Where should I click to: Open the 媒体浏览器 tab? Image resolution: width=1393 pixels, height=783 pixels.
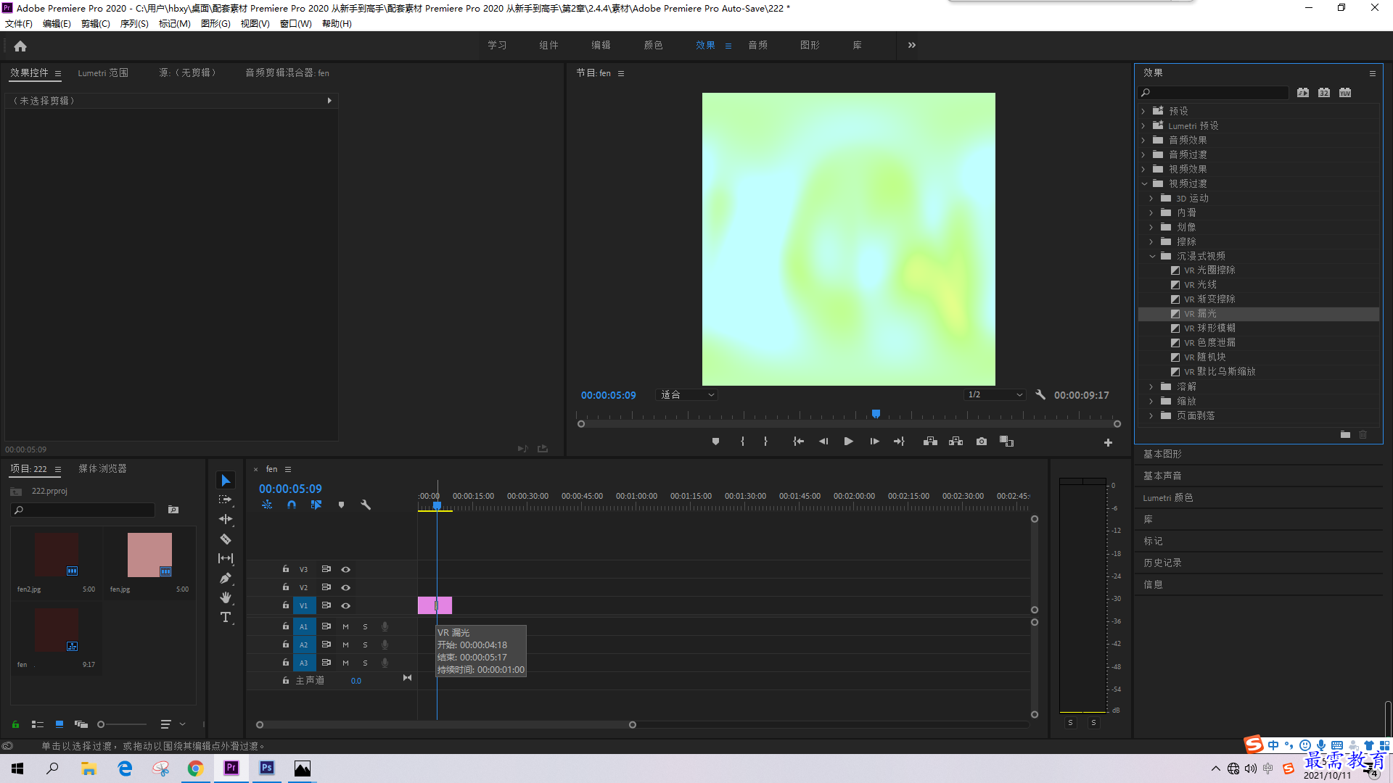103,468
